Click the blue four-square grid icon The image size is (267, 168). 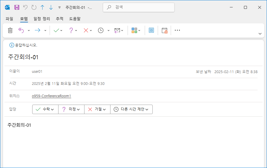(151, 30)
